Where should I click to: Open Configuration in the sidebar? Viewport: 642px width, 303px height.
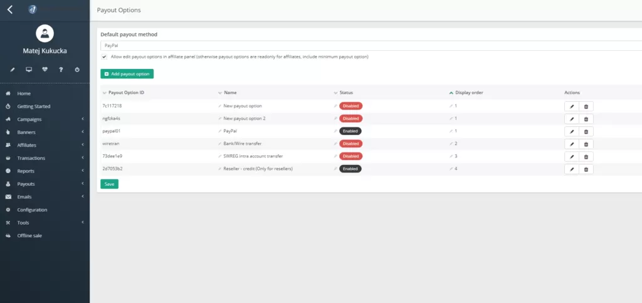point(32,210)
